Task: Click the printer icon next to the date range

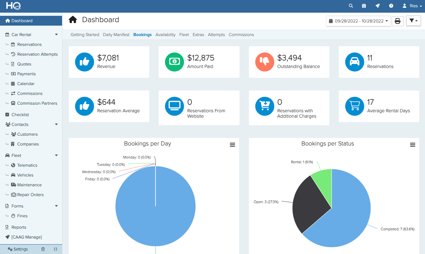Action: click(x=398, y=21)
